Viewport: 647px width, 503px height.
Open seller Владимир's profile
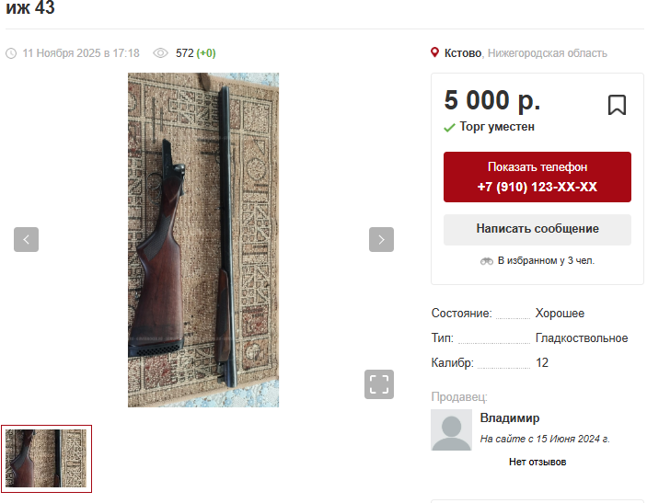(x=510, y=418)
